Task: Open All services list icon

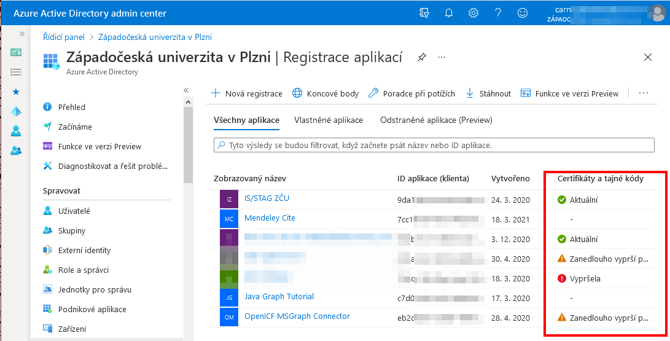Action: tap(16, 72)
